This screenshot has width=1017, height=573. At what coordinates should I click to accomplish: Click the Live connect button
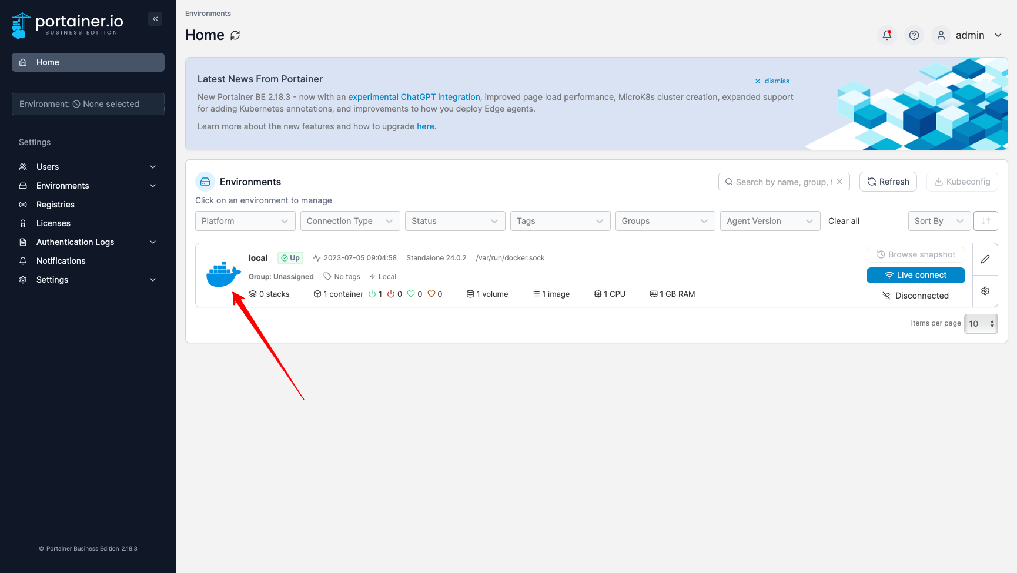[x=916, y=275]
